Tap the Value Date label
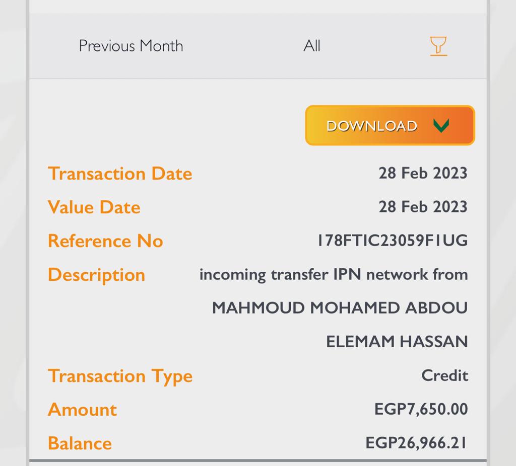 pyautogui.click(x=94, y=207)
